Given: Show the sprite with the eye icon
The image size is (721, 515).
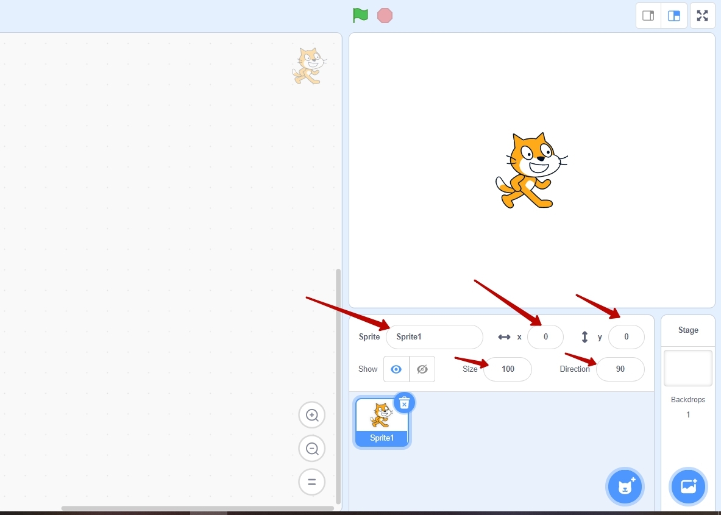Looking at the screenshot, I should (x=396, y=369).
